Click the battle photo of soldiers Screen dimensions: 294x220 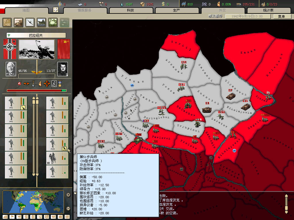click(x=37, y=49)
